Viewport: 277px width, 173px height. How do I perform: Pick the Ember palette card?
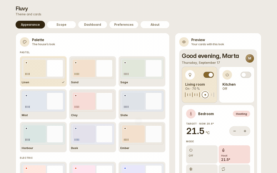142,137
